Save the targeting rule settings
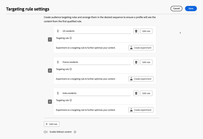 click(191, 9)
